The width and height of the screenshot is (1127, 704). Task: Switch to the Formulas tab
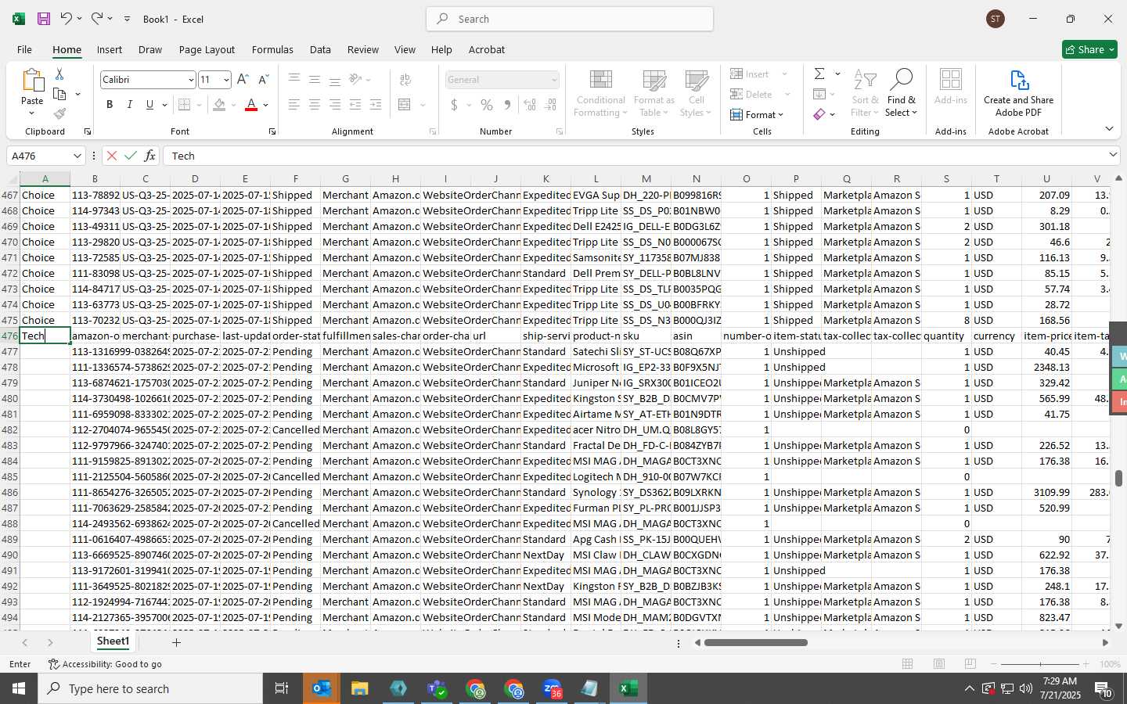tap(272, 49)
